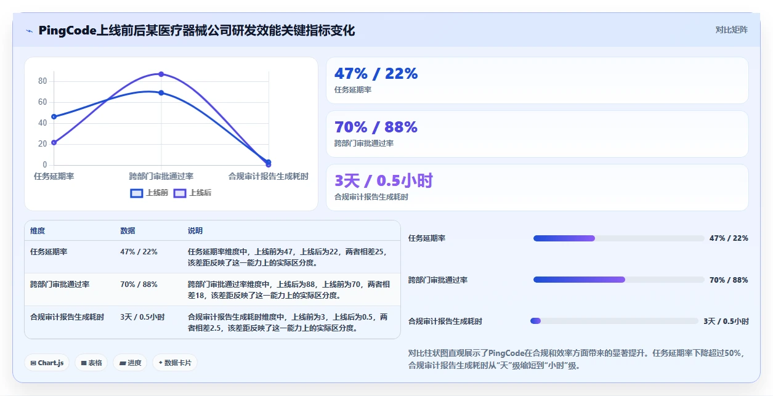Viewport: 773px width, 396px height.
Task: Click the 70% / 88% value beside progress bar
Action: [x=729, y=280]
